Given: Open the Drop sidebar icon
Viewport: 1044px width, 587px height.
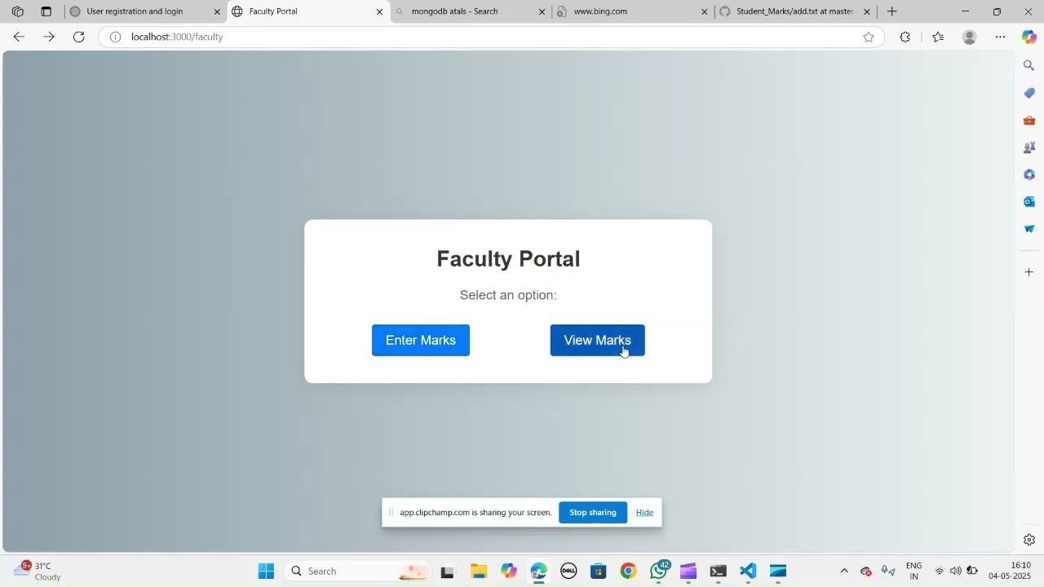Looking at the screenshot, I should (1029, 229).
